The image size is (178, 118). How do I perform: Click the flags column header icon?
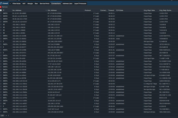point(4,10)
